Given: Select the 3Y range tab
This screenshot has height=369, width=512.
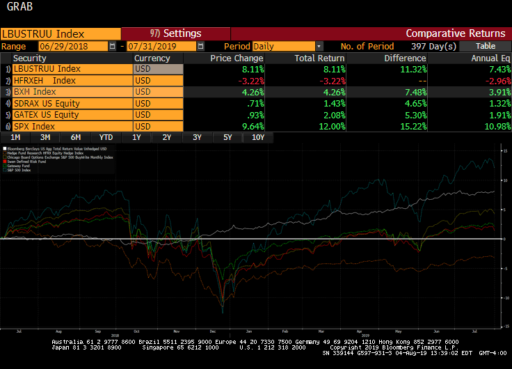Looking at the screenshot, I should (x=197, y=137).
